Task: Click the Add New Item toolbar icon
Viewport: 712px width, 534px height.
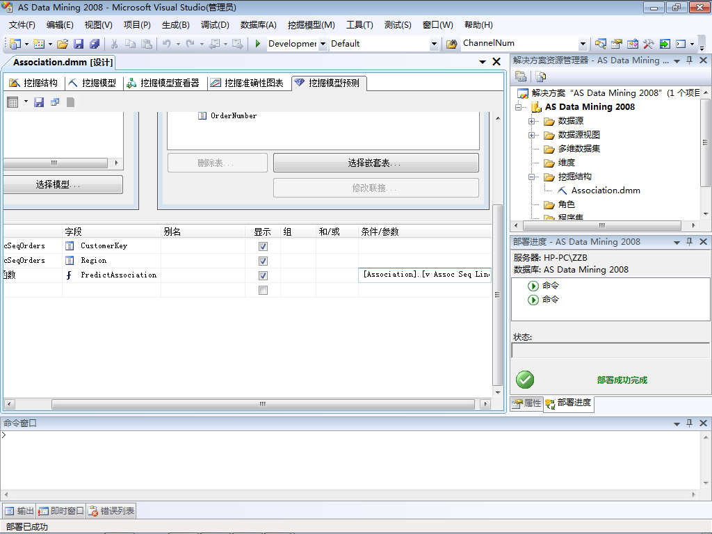Action: pyautogui.click(x=39, y=44)
